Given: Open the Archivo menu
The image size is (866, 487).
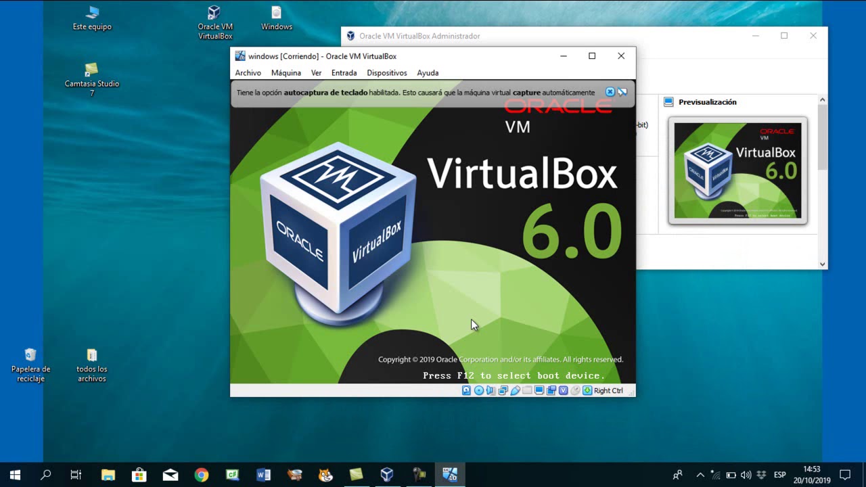Looking at the screenshot, I should pyautogui.click(x=248, y=72).
